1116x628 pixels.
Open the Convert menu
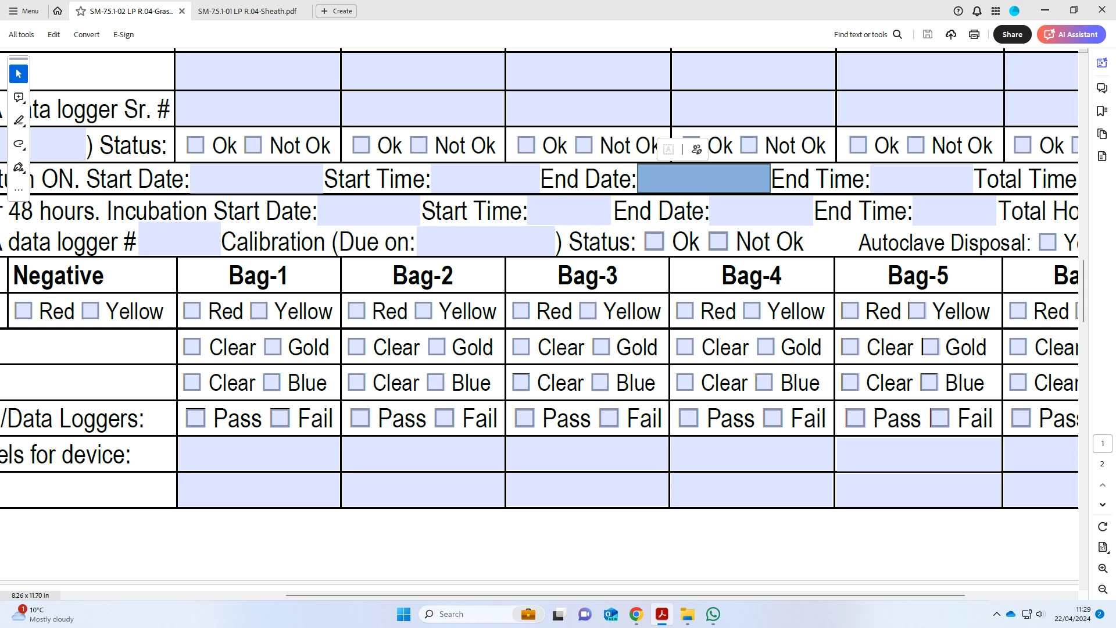tap(86, 34)
